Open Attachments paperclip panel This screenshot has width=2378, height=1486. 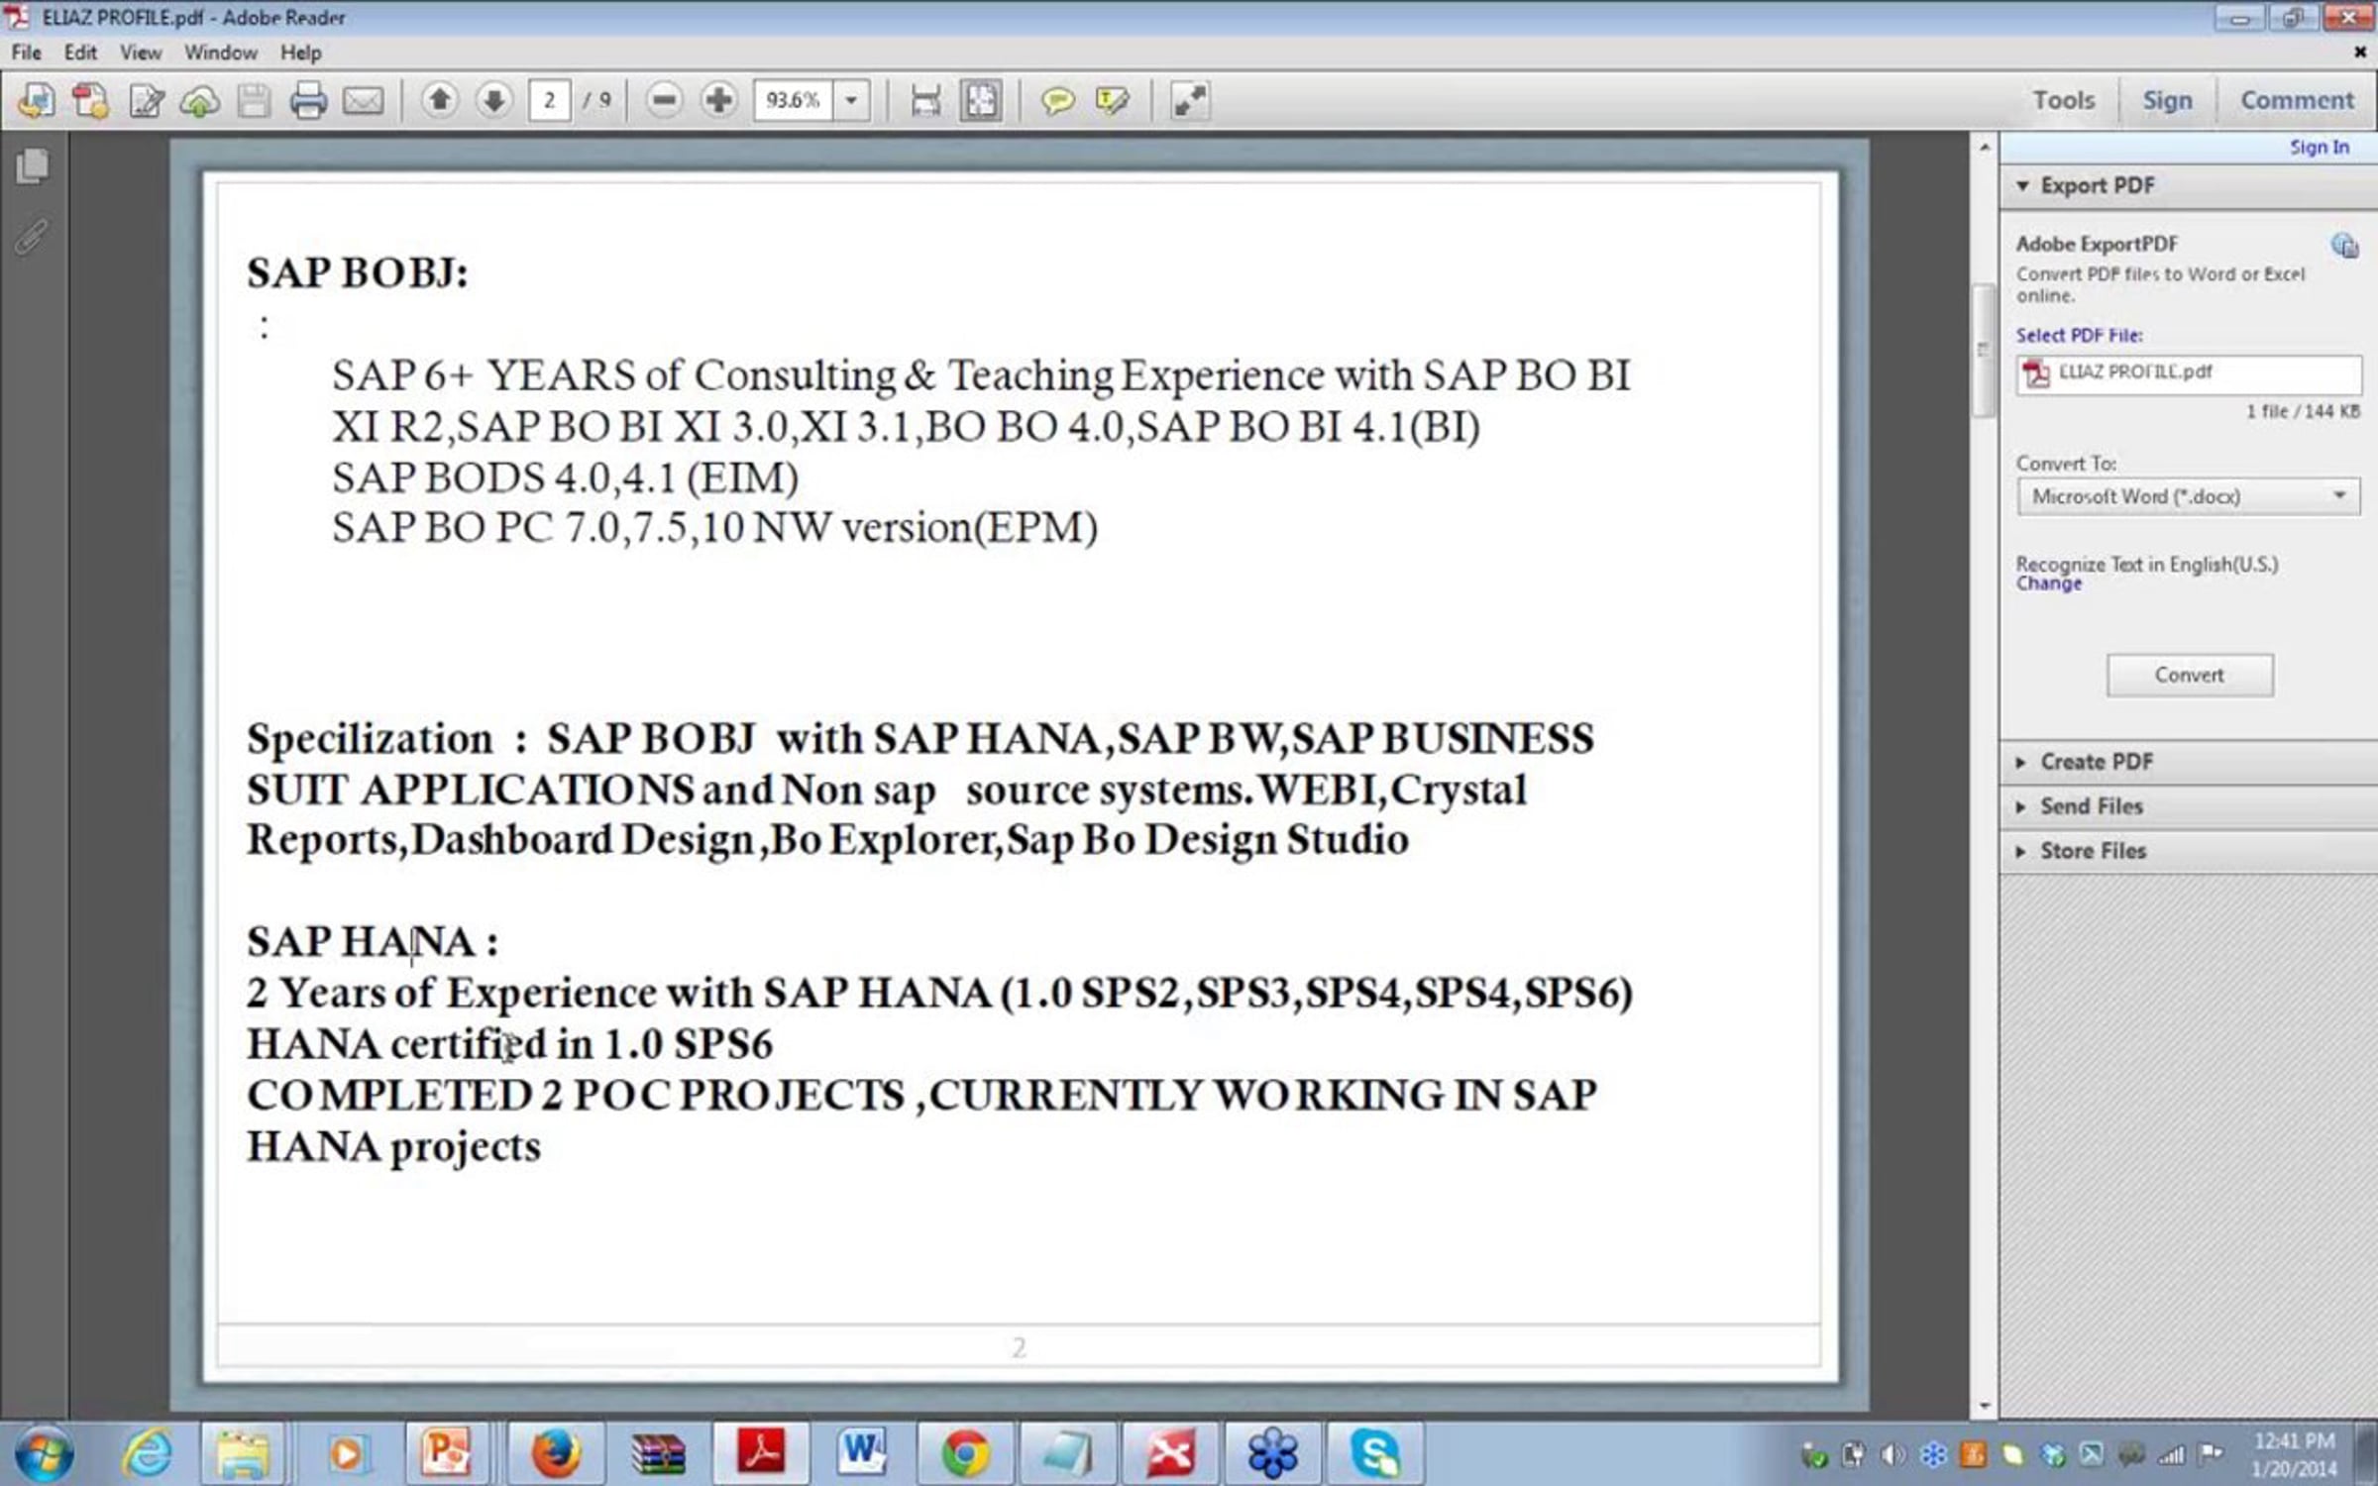33,237
